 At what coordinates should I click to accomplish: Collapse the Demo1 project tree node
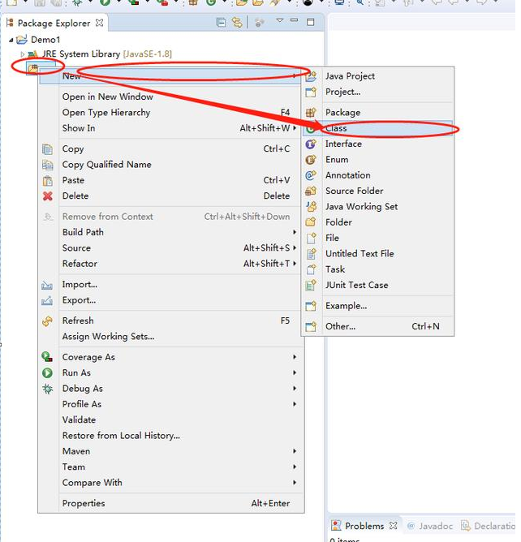[x=11, y=40]
